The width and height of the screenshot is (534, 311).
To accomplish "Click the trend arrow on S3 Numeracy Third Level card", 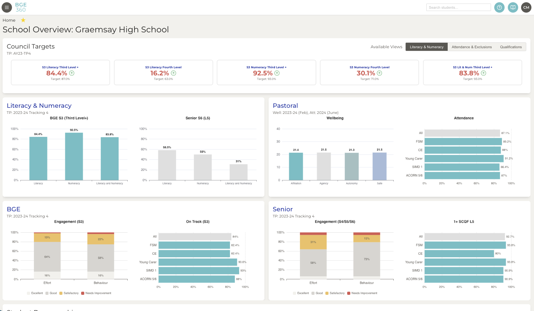I will pyautogui.click(x=277, y=73).
